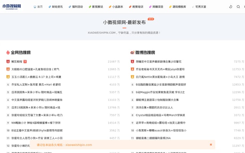Click the 小微视频网-最新发布 page title
This screenshot has height=153, width=245.
124,22
